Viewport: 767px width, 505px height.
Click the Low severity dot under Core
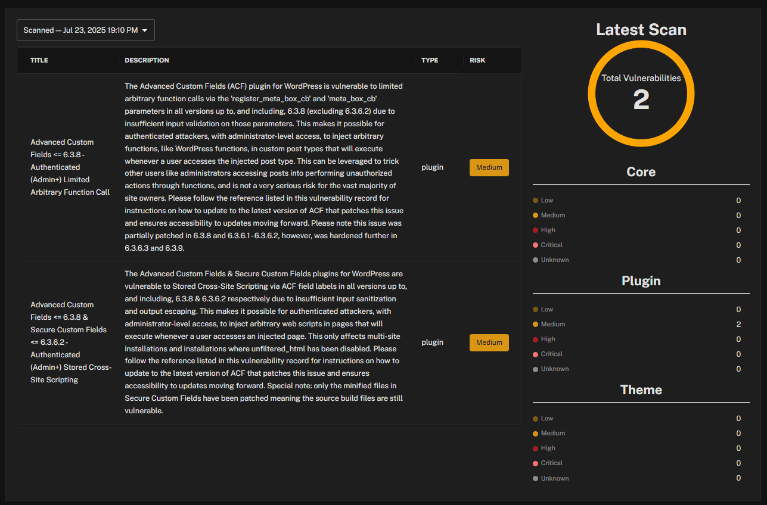(x=535, y=200)
